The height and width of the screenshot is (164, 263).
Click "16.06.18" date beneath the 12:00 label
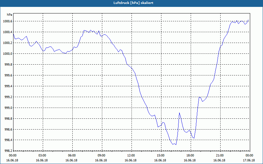pos(131,160)
